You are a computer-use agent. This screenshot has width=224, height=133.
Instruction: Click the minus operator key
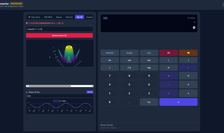[169, 85]
